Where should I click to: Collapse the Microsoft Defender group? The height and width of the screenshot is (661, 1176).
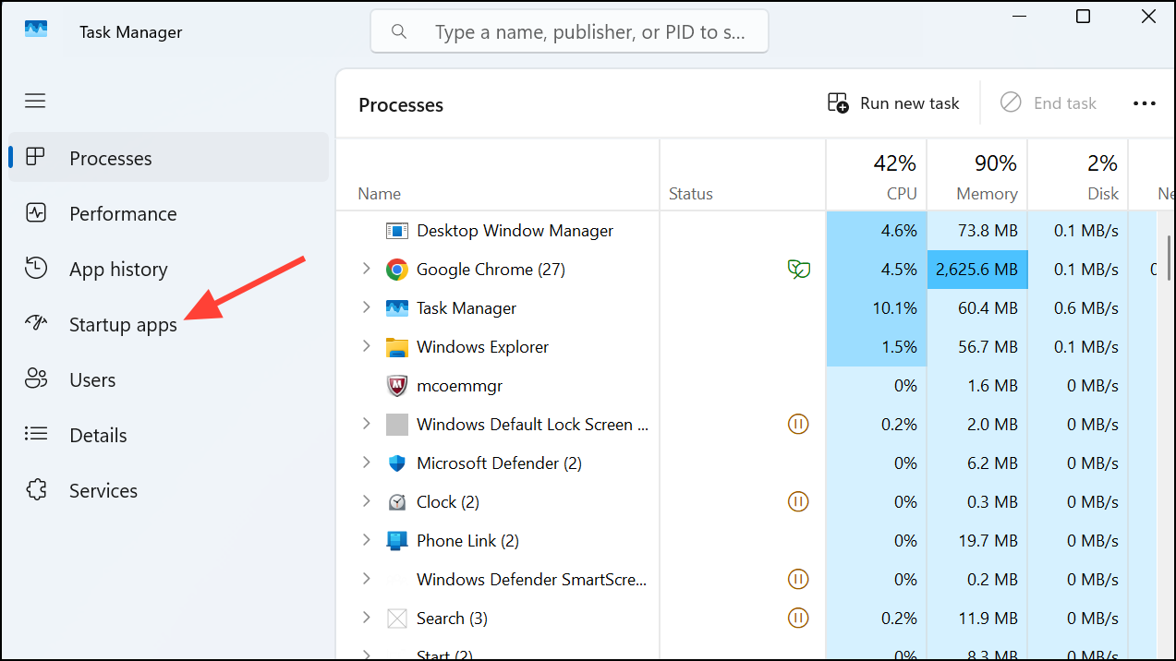366,463
